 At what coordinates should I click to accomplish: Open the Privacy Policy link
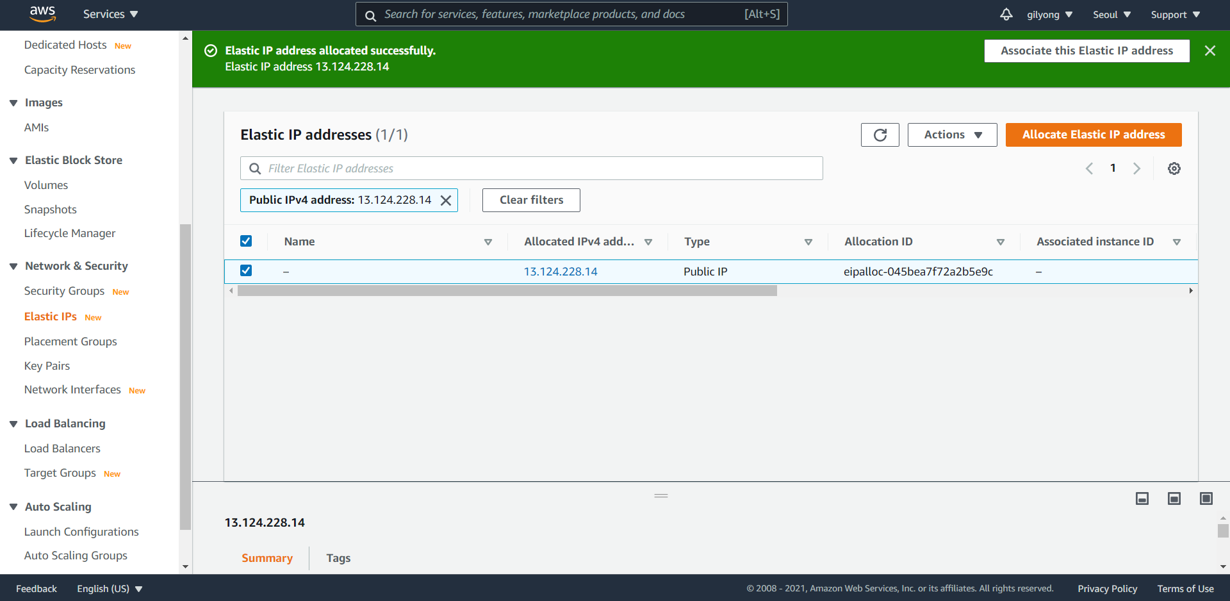(x=1108, y=589)
